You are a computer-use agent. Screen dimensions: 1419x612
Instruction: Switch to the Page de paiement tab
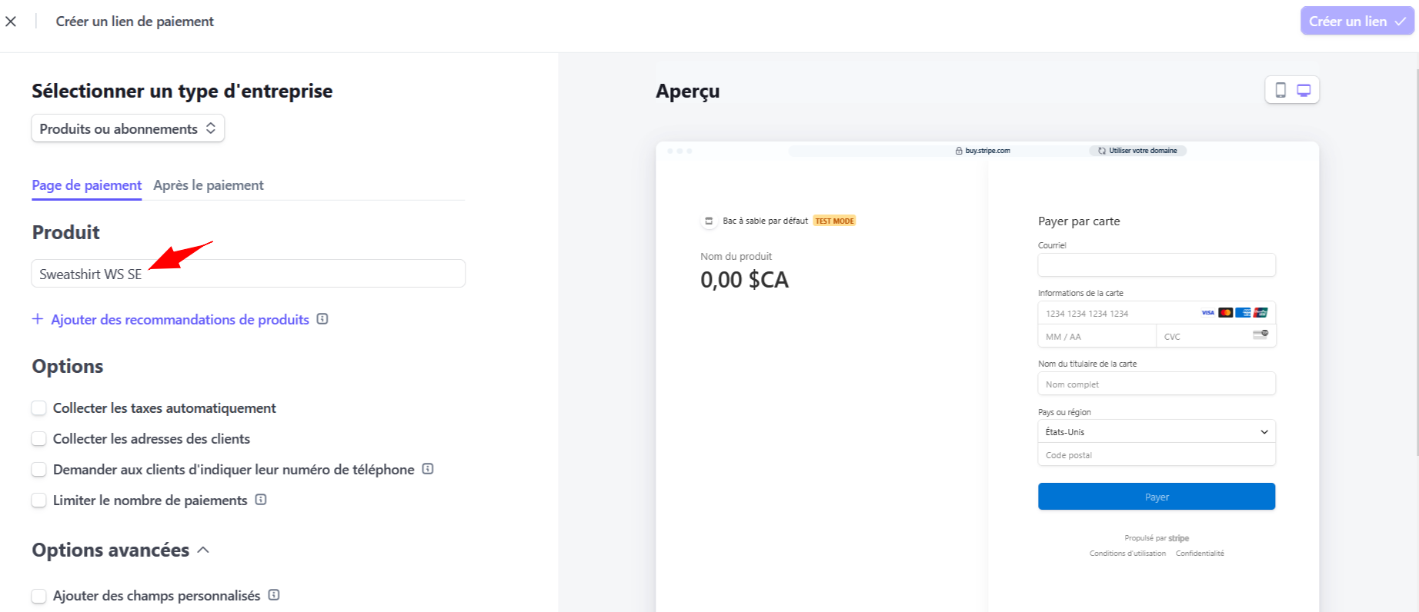tap(86, 185)
